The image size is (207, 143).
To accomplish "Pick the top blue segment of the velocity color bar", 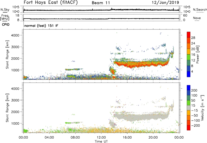I will click(x=189, y=88).
